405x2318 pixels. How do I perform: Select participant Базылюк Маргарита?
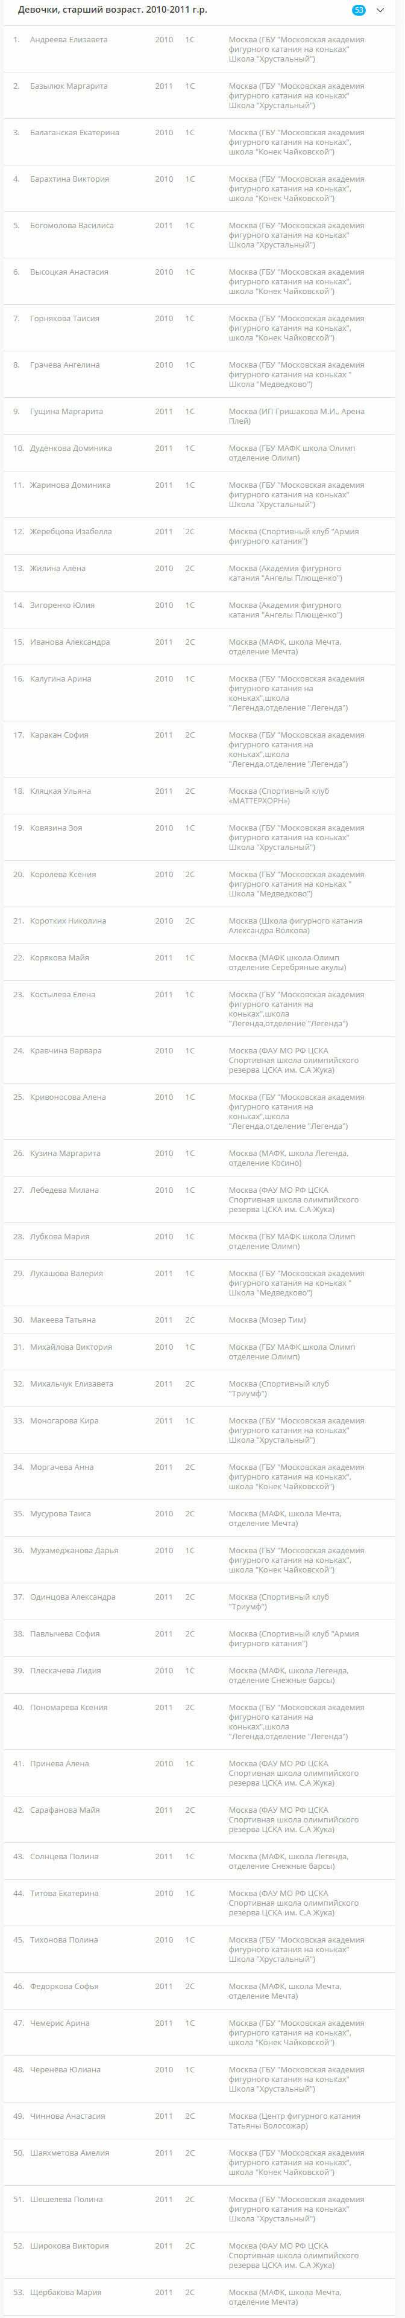tap(68, 86)
